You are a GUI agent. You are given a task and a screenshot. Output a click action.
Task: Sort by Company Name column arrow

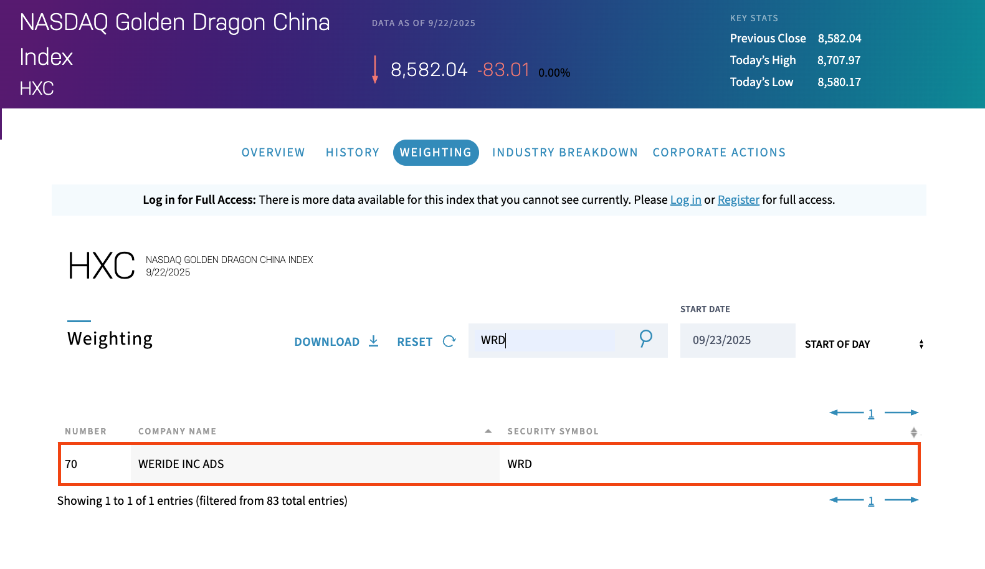pyautogui.click(x=488, y=431)
